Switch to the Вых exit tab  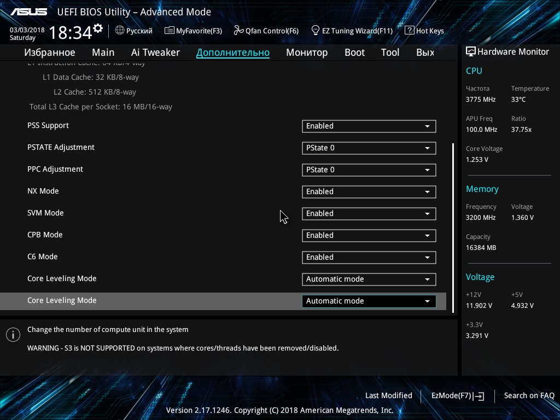point(425,52)
